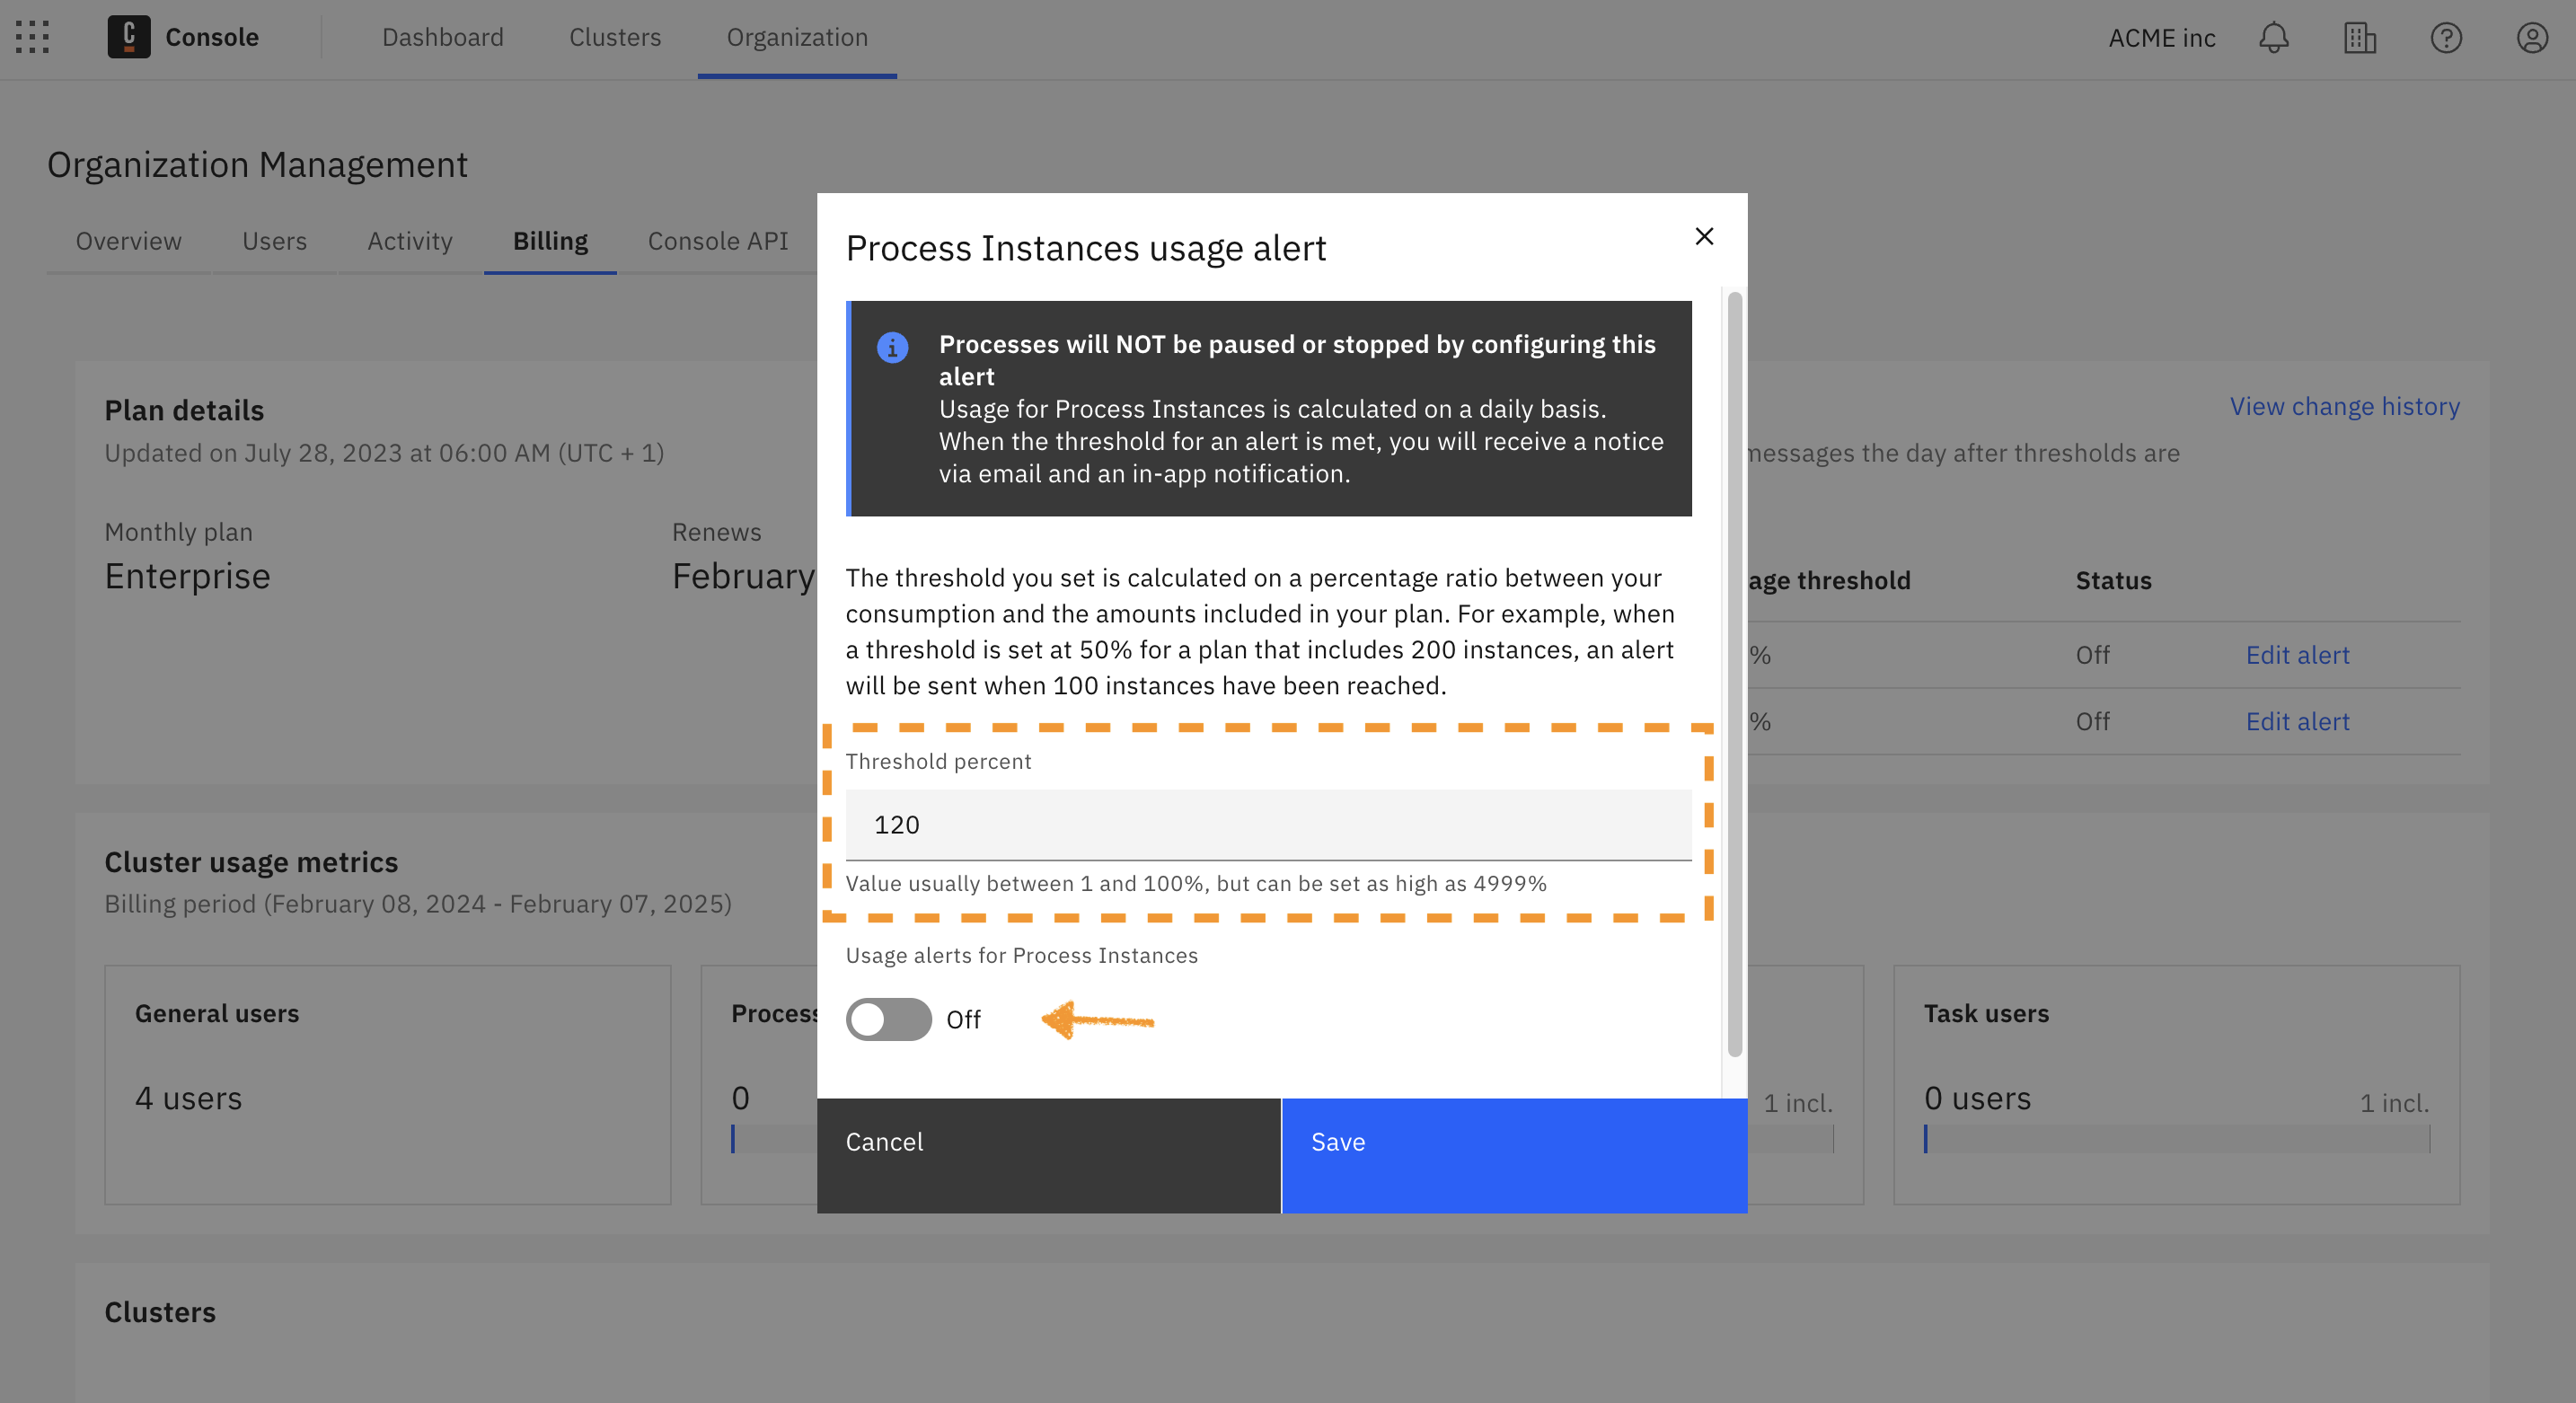
Task: Click the View change history link
Action: (2342, 406)
